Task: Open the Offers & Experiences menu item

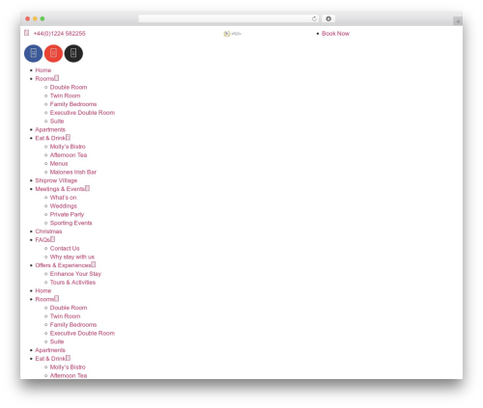Action: coord(63,265)
